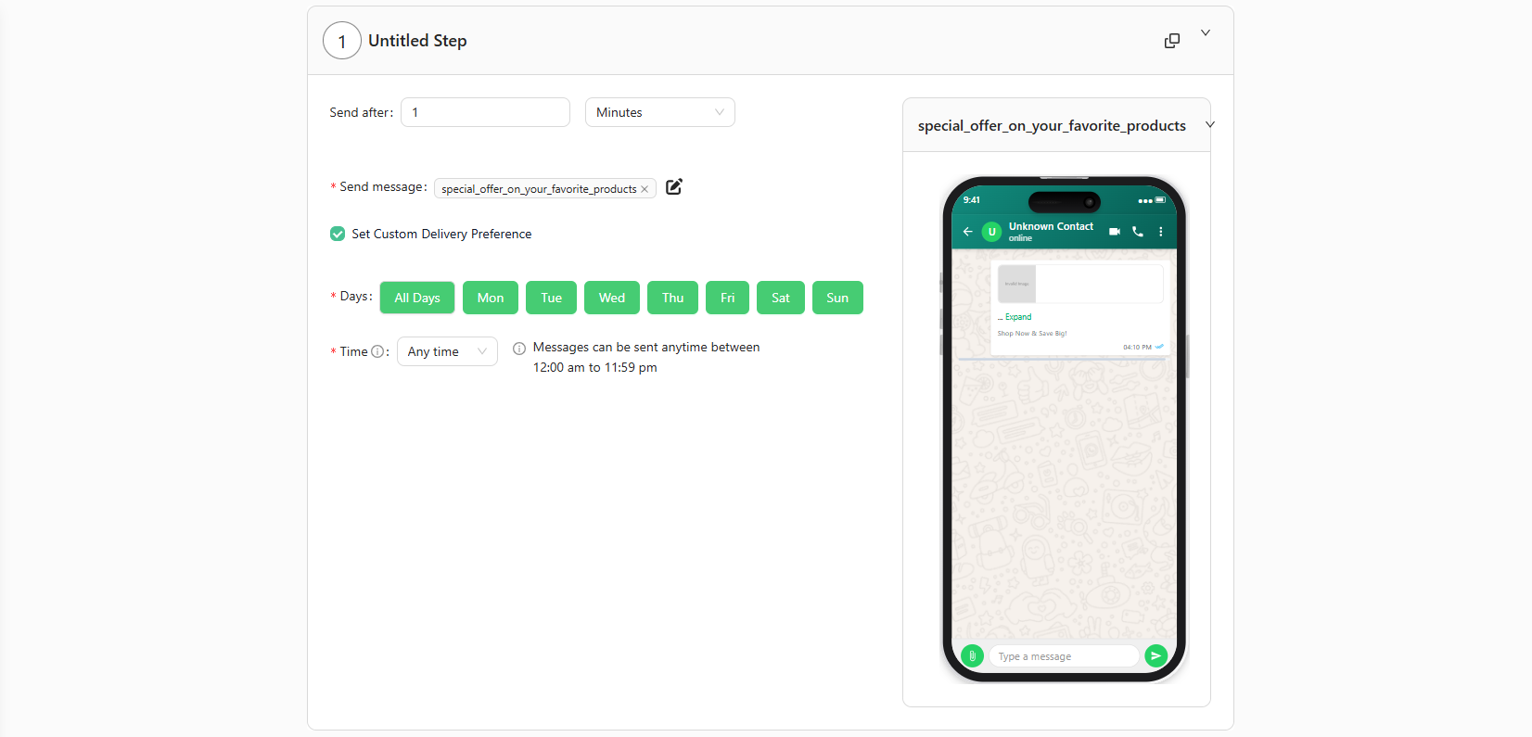The height and width of the screenshot is (737, 1532).
Task: Collapse the template preview panel chevron
Action: pos(1209,125)
